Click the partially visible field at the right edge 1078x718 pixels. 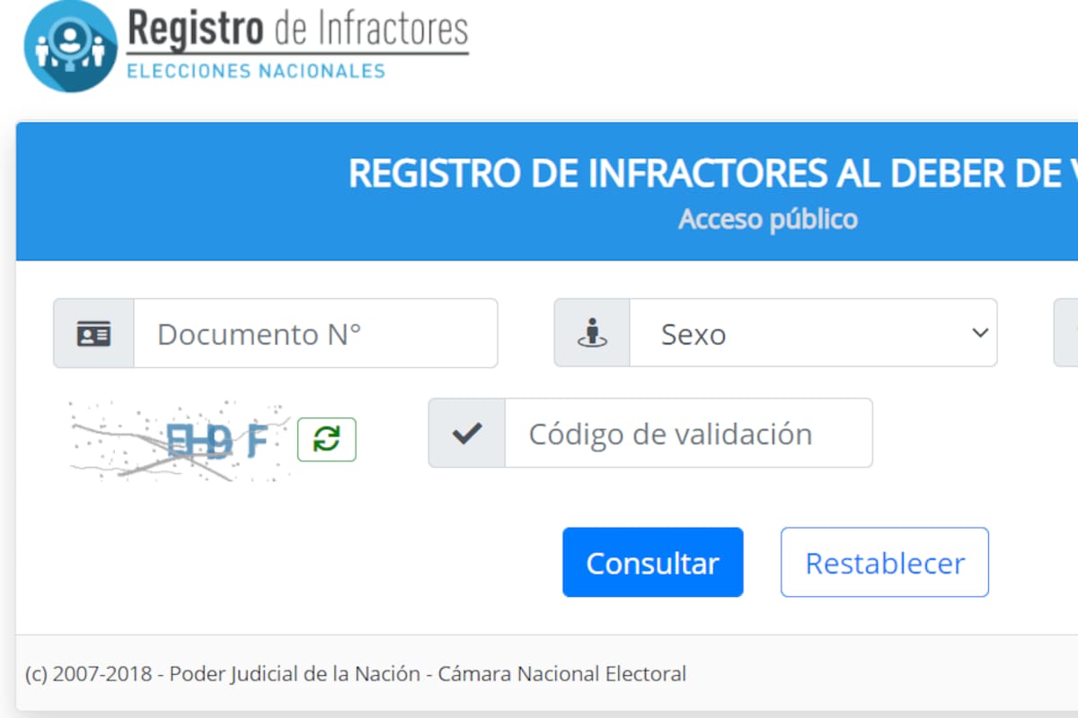[x=1069, y=333]
